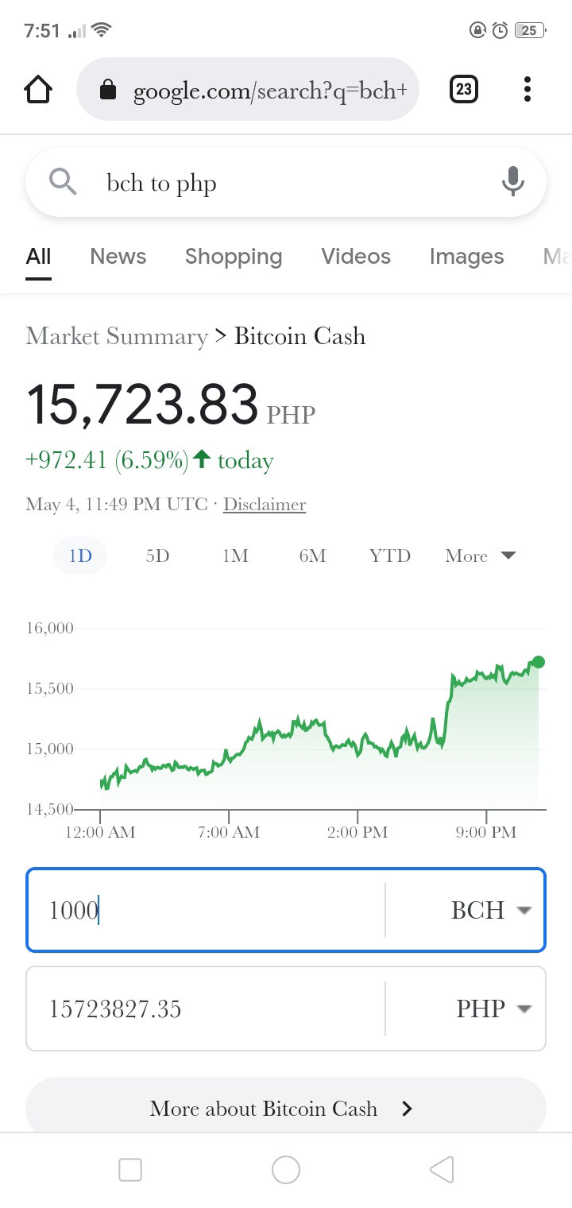572x1208 pixels.
Task: Open the Disclaimer link
Action: (x=265, y=505)
